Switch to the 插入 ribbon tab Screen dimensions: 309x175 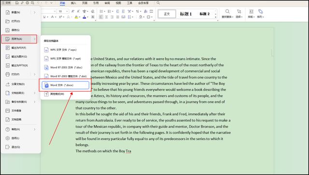tap(73, 3)
